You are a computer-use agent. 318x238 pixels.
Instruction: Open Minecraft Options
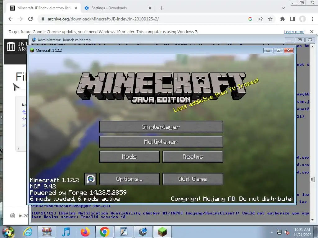[x=129, y=179]
